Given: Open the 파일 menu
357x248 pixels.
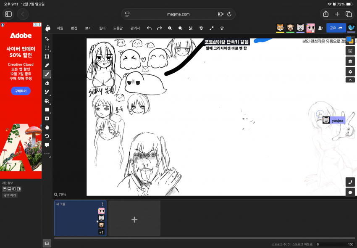Looking at the screenshot, I should pyautogui.click(x=60, y=28).
